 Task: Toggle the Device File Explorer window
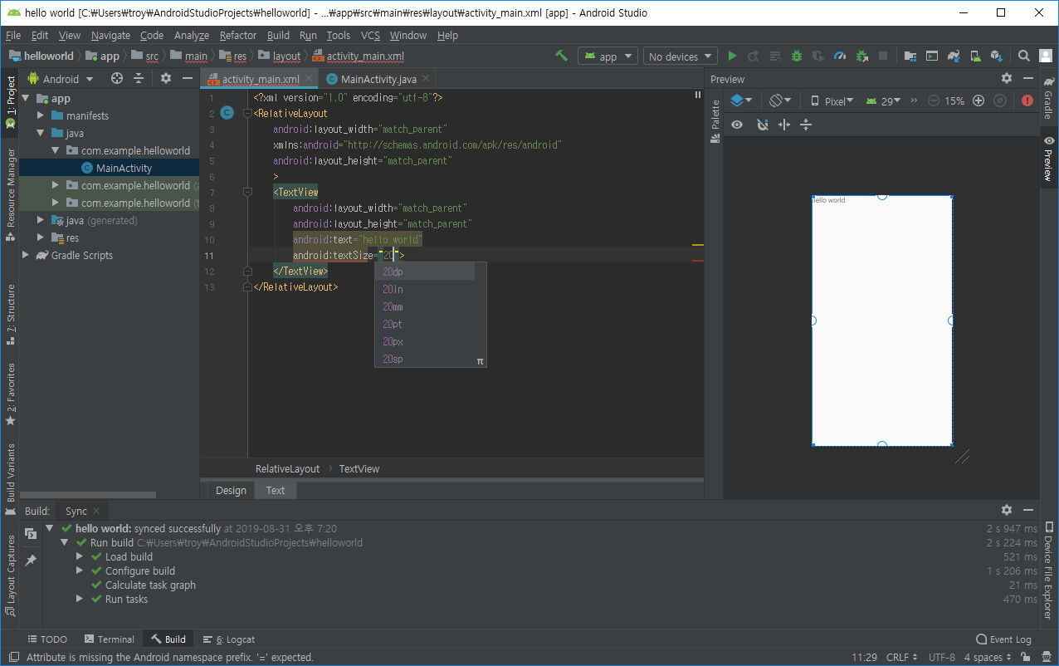coord(1049,571)
